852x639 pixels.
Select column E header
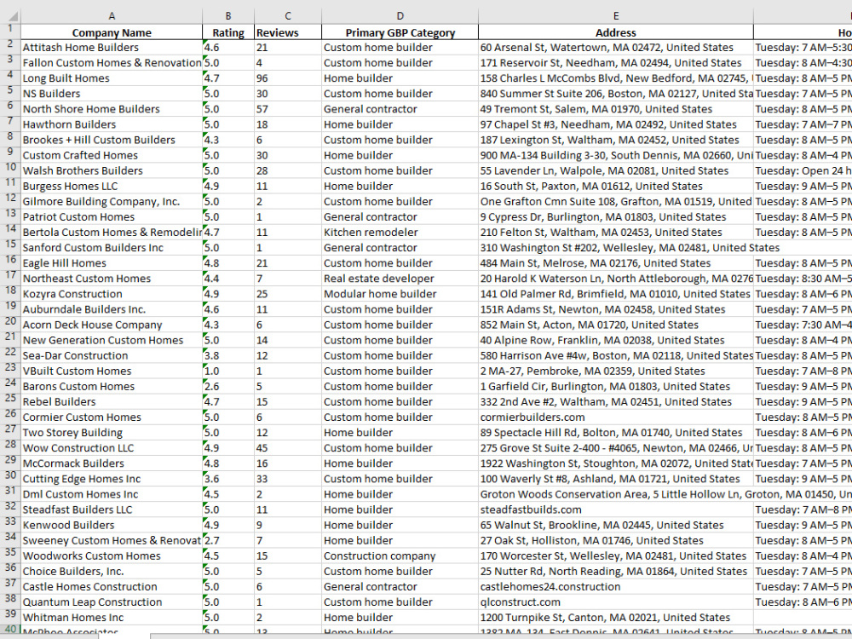[616, 16]
